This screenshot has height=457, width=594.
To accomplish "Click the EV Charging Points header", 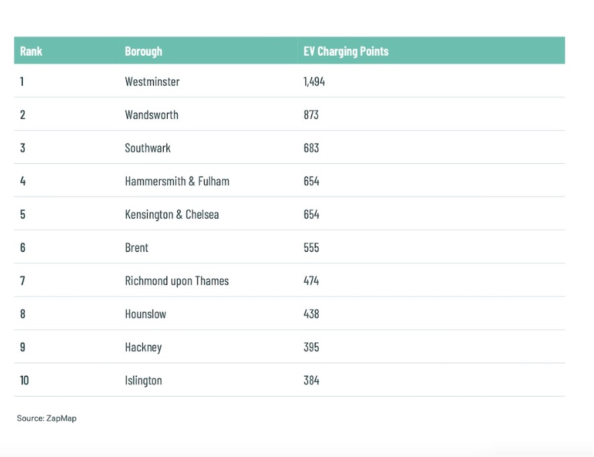I will (346, 51).
